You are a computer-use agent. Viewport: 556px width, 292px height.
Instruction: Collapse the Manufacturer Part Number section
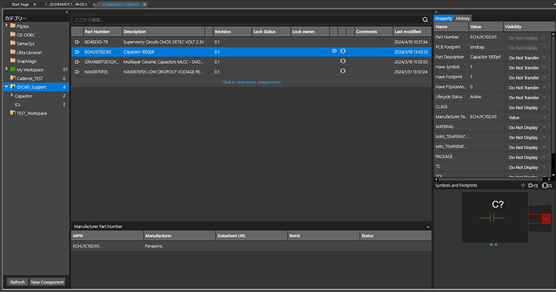428,227
